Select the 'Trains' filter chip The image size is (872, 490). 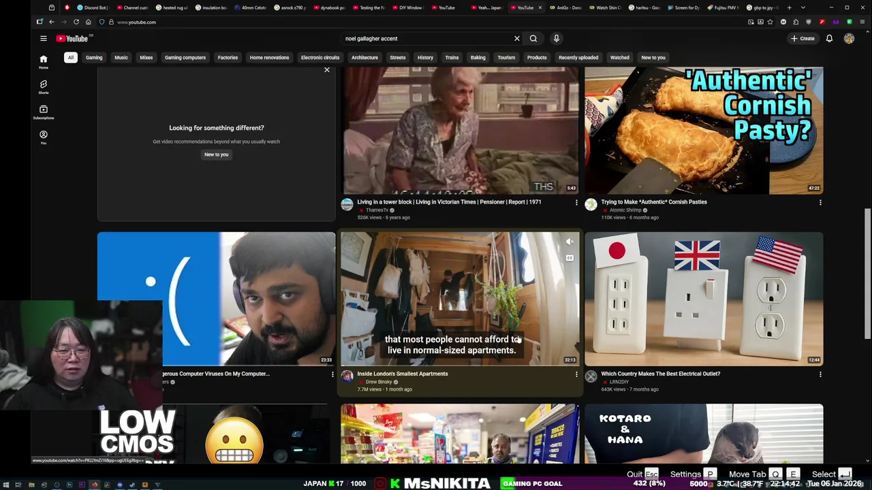[x=452, y=57]
